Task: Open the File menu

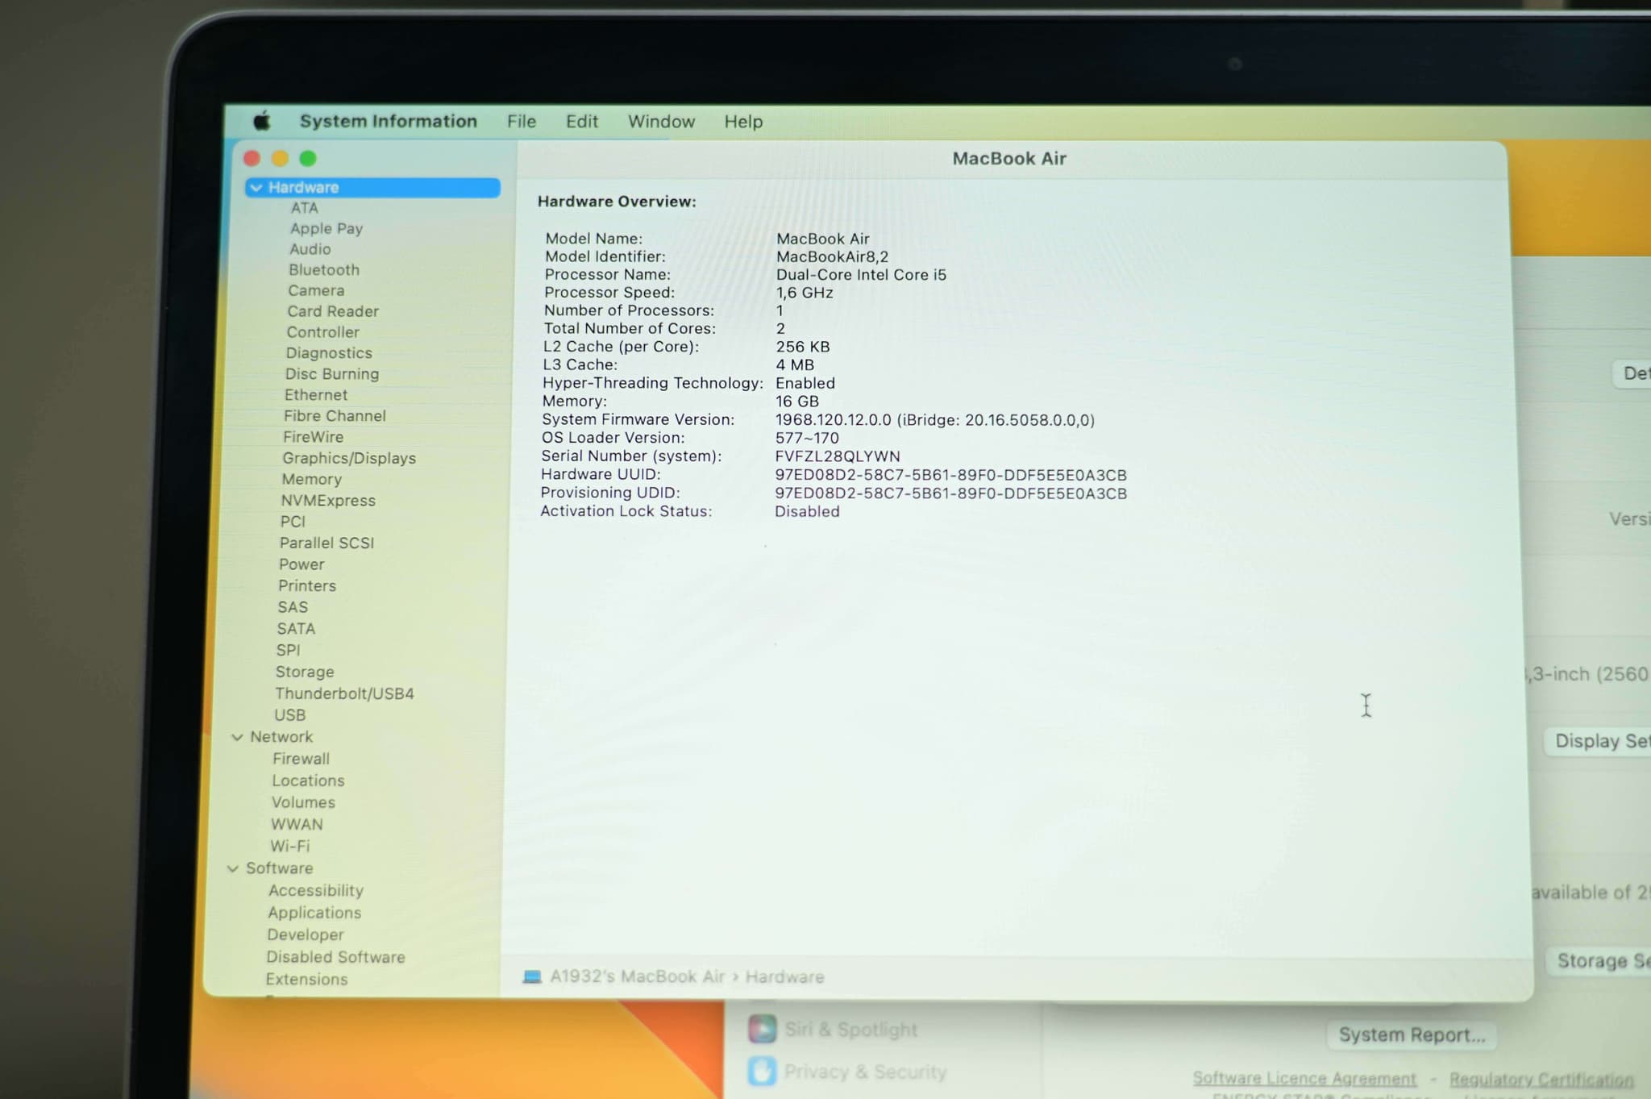Action: pyautogui.click(x=522, y=122)
